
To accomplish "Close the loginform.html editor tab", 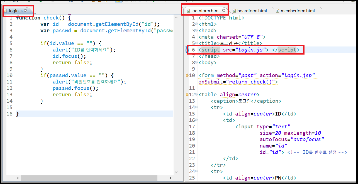I will [x=223, y=11].
